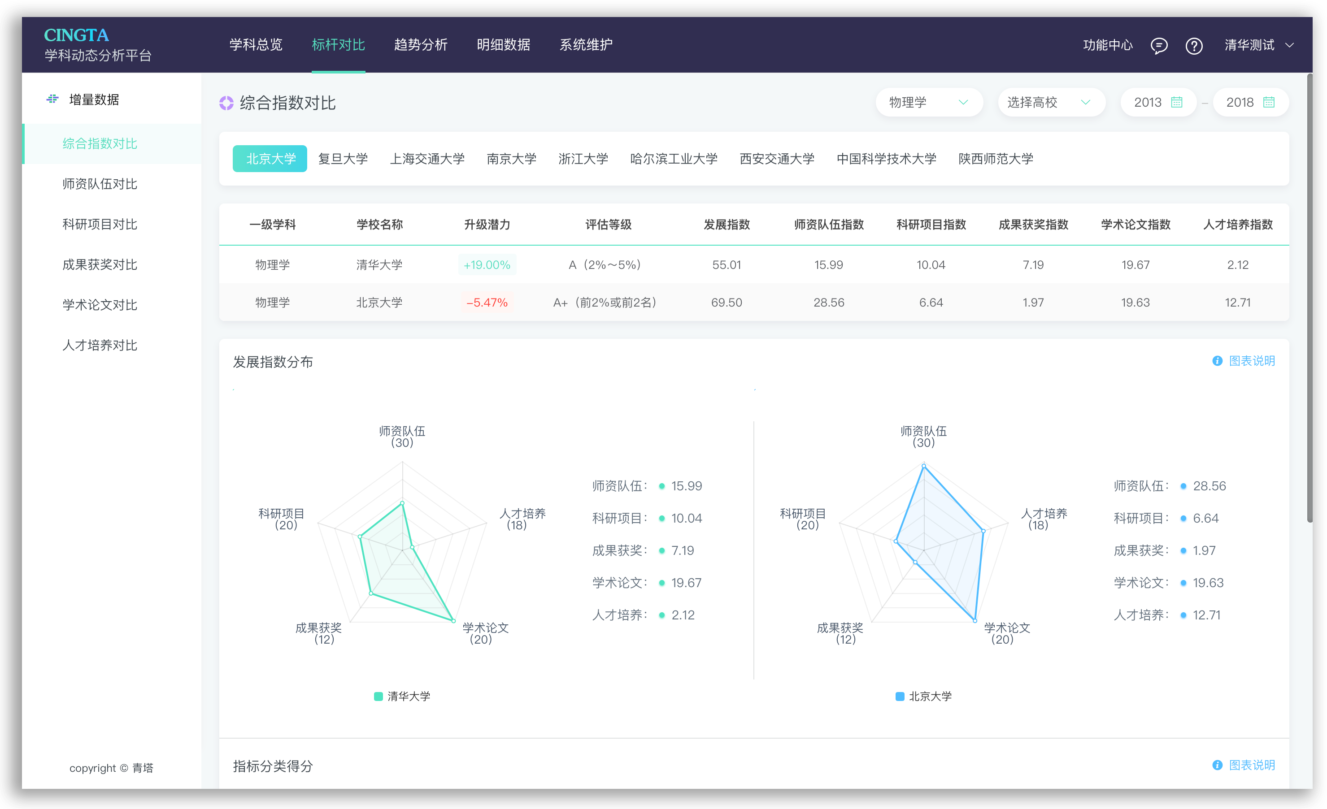Image resolution: width=1327 pixels, height=809 pixels.
Task: Click the 2018 end year field
Action: [x=1250, y=102]
